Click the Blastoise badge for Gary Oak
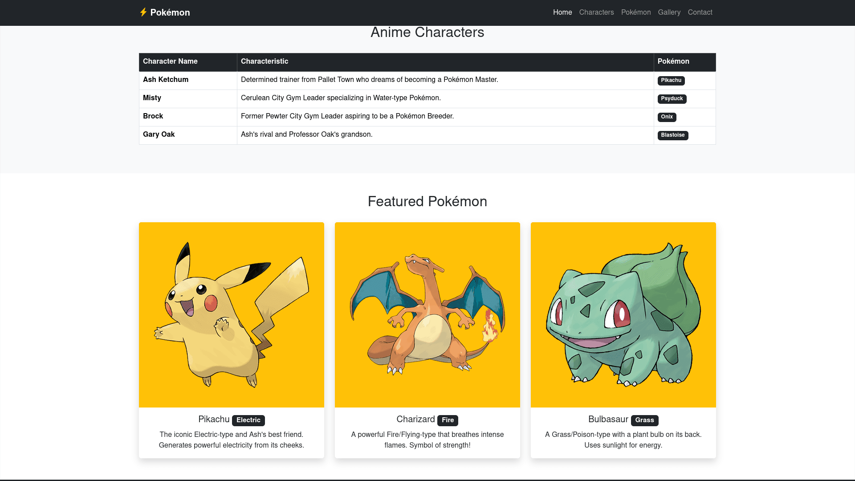The image size is (855, 481). (x=673, y=135)
